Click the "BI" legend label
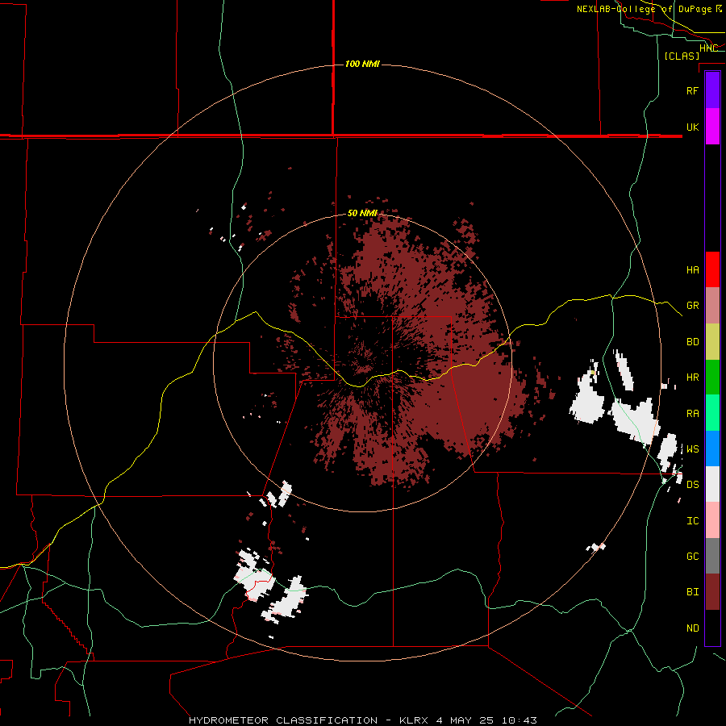Image resolution: width=726 pixels, height=726 pixels. pyautogui.click(x=692, y=592)
